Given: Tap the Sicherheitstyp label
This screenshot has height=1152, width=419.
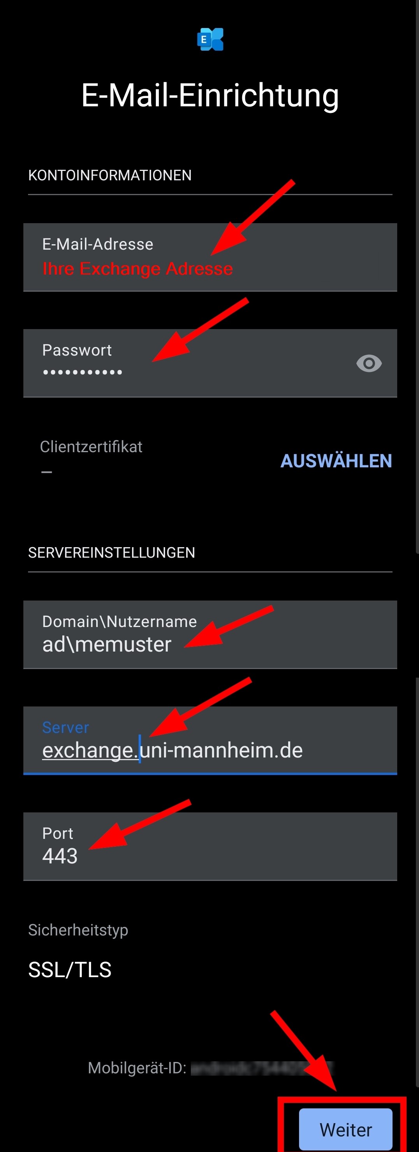Looking at the screenshot, I should tap(78, 930).
